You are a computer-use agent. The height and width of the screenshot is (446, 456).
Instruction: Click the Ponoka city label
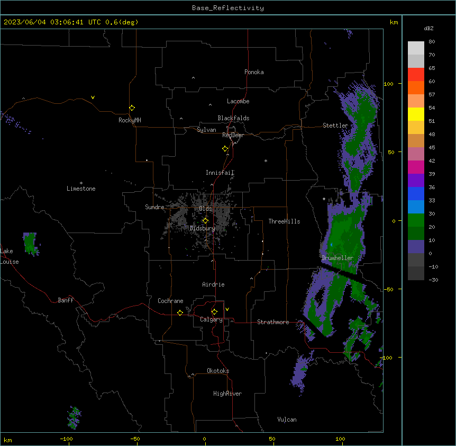(x=254, y=72)
